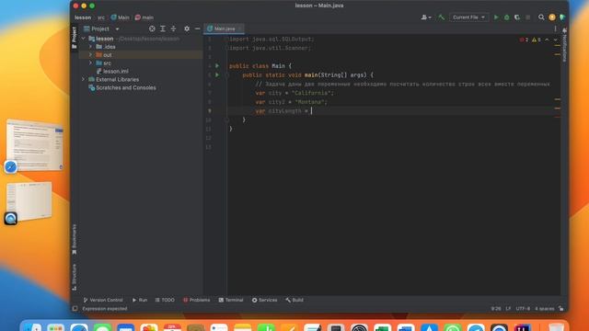Open the Build tool window tab

click(294, 300)
